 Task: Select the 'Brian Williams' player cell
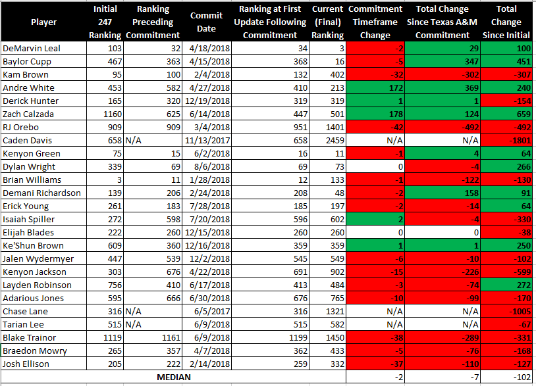point(43,180)
